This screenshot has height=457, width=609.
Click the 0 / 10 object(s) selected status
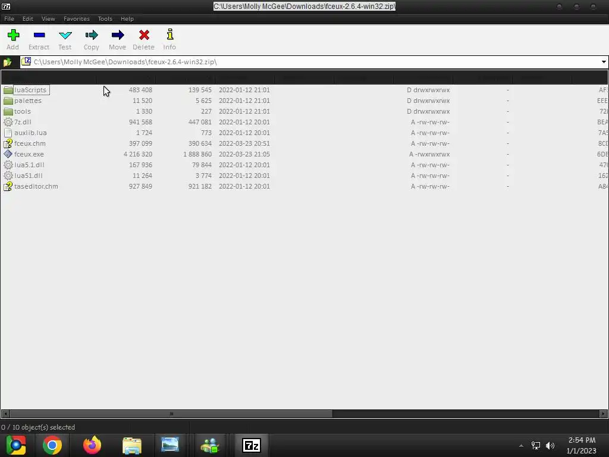[x=38, y=427]
